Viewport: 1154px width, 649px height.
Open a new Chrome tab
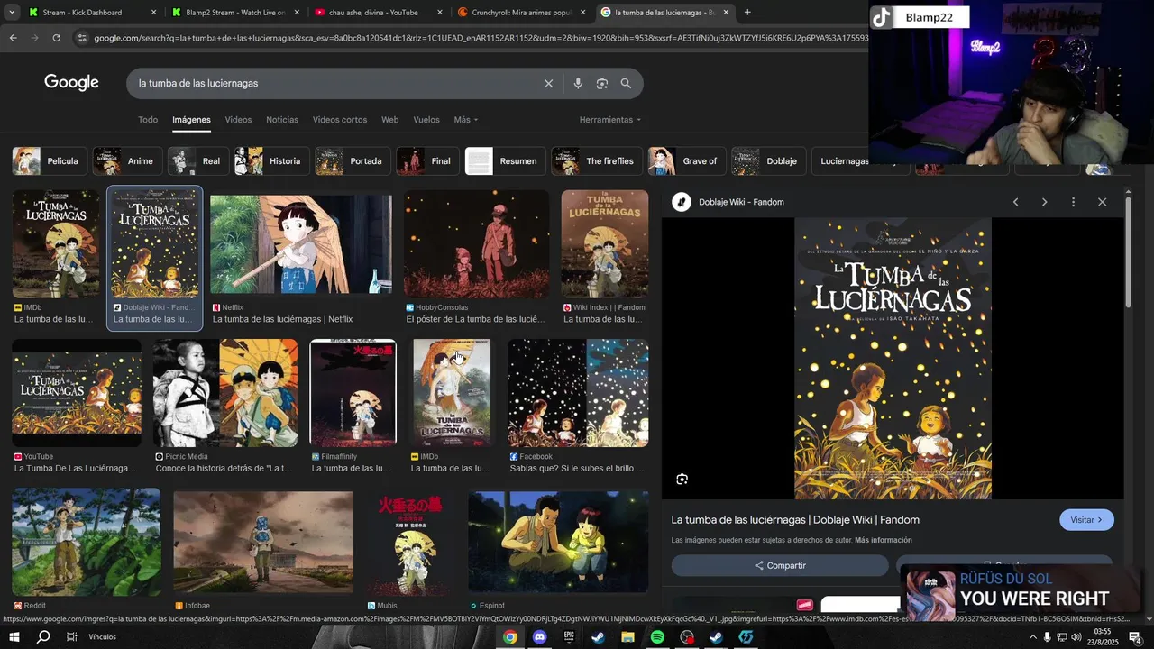click(x=747, y=13)
